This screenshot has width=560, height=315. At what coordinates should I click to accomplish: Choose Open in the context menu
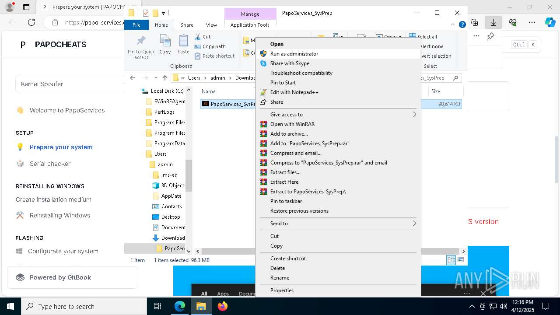(338, 44)
